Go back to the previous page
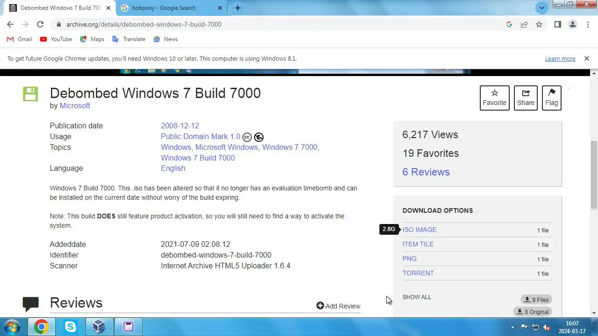 pyautogui.click(x=10, y=24)
